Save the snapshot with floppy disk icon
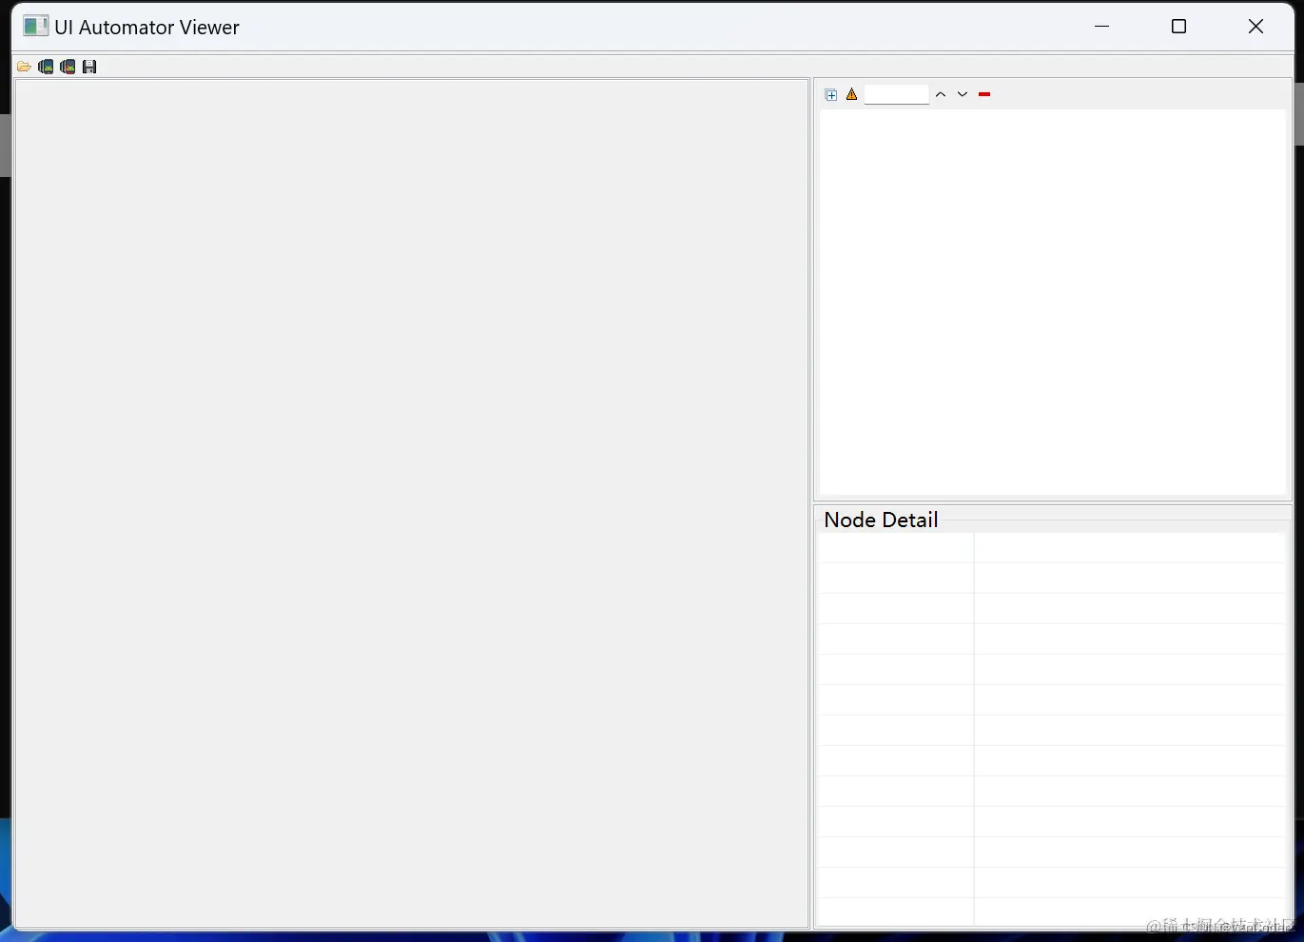 89,67
